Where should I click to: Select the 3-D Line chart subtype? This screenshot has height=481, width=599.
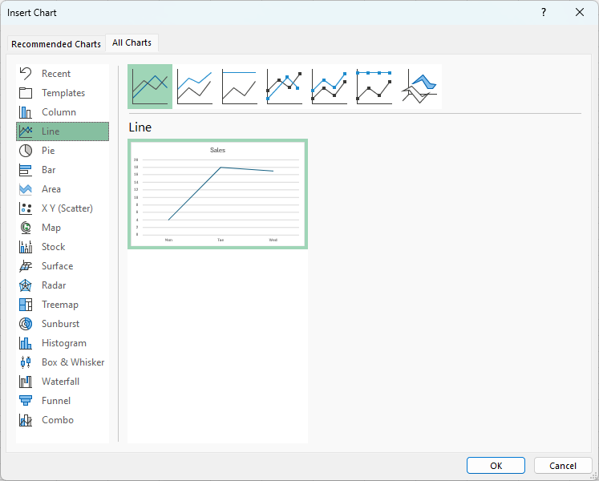[419, 87]
